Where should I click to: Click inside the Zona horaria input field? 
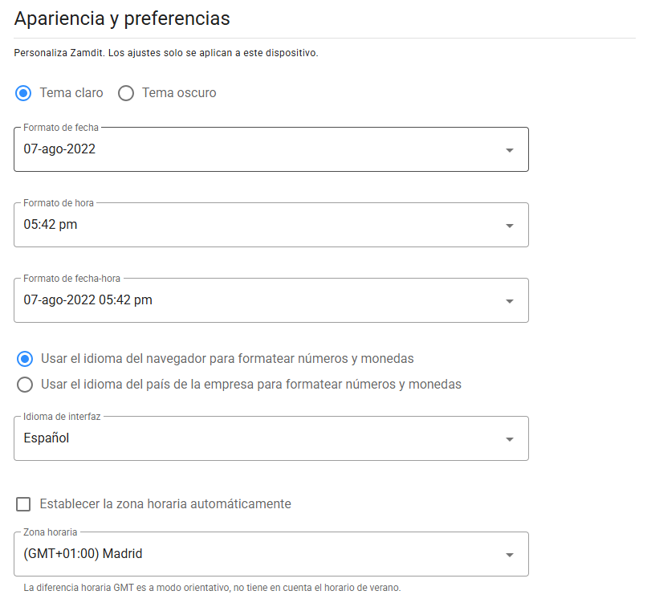pos(241,553)
